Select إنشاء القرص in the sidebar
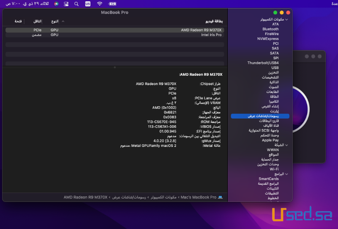 (270, 106)
